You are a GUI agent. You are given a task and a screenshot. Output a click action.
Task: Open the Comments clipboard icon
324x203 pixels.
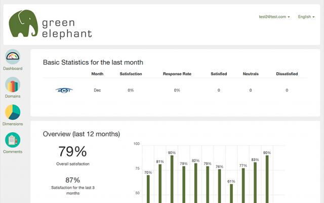click(13, 140)
